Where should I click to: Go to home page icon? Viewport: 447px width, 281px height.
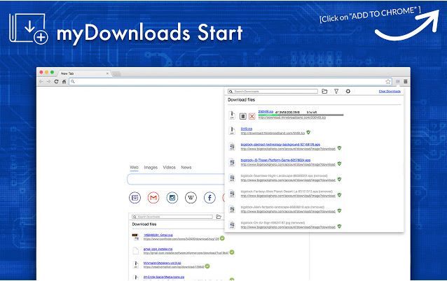[64, 82]
